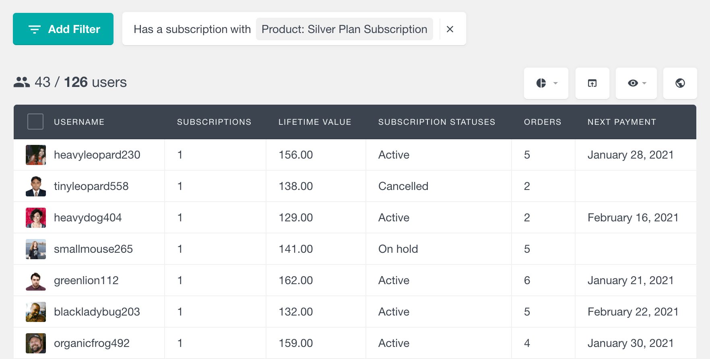
Task: Open user blackladybug203's profile
Action: point(97,312)
